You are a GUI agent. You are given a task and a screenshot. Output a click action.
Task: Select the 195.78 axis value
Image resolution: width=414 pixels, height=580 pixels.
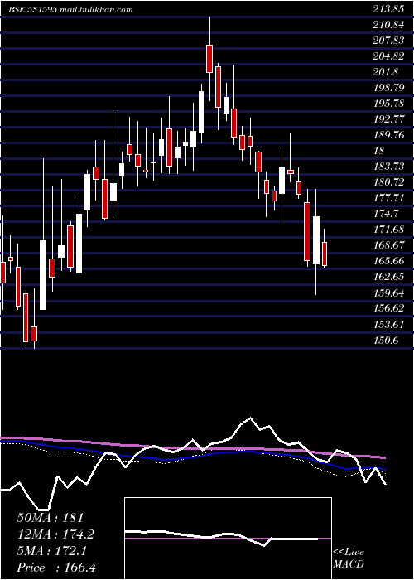click(x=388, y=104)
